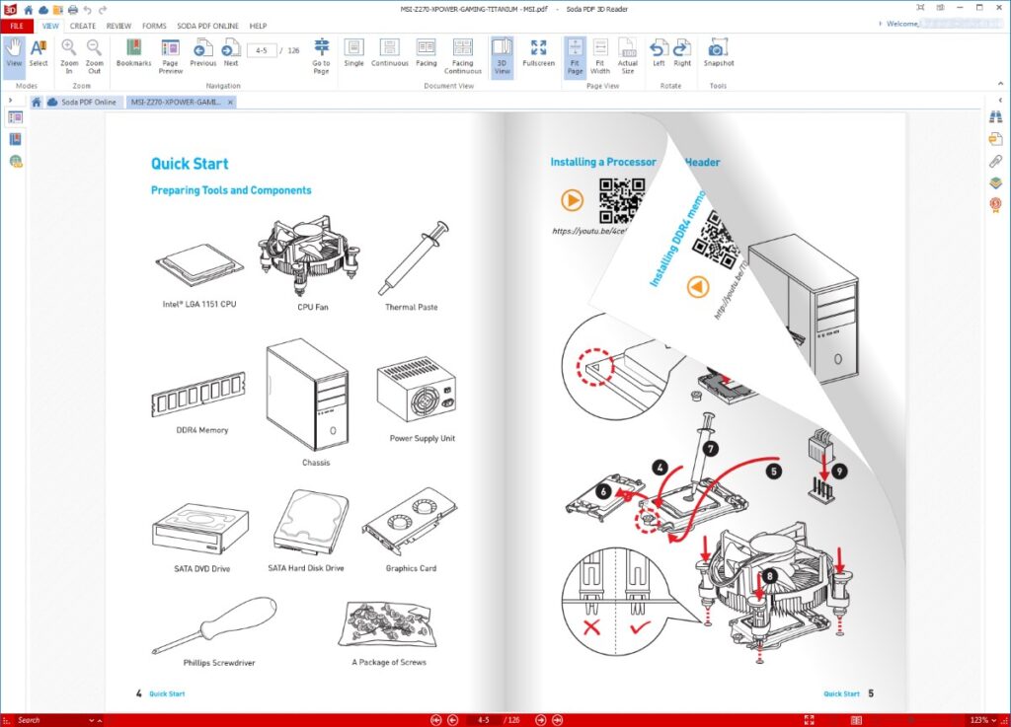Show the page at Actual Size

click(x=627, y=56)
